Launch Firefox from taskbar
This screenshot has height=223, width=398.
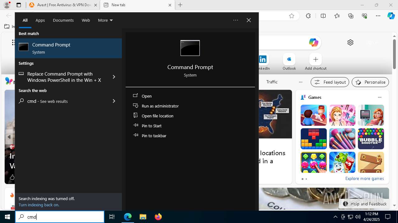pos(158,217)
